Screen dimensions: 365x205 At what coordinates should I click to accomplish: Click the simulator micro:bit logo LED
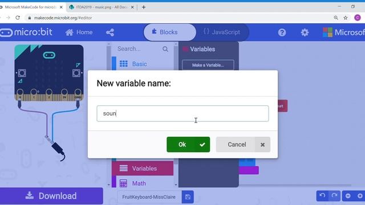(x=49, y=55)
